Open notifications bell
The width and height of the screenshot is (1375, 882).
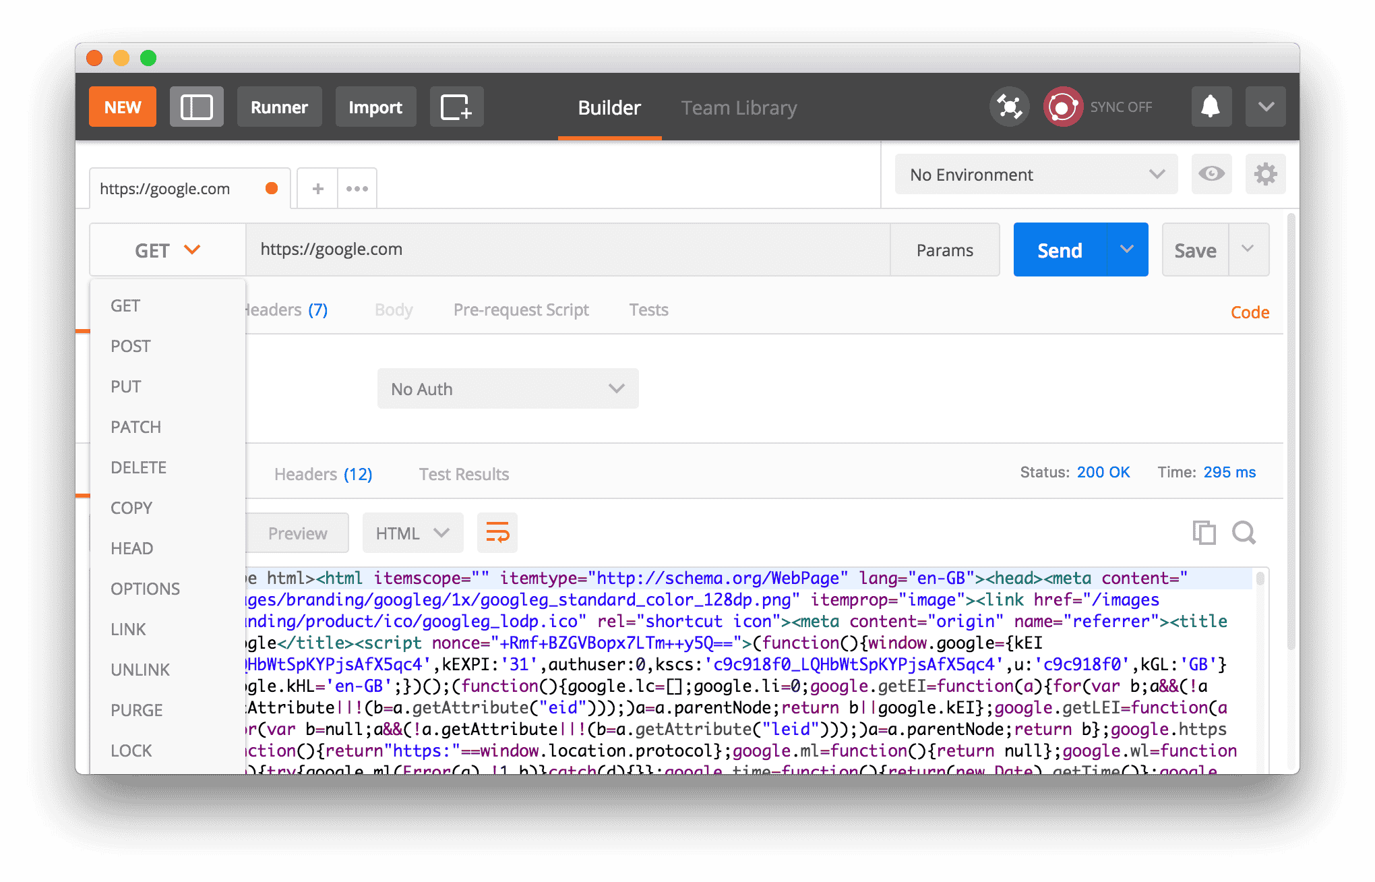(1211, 107)
